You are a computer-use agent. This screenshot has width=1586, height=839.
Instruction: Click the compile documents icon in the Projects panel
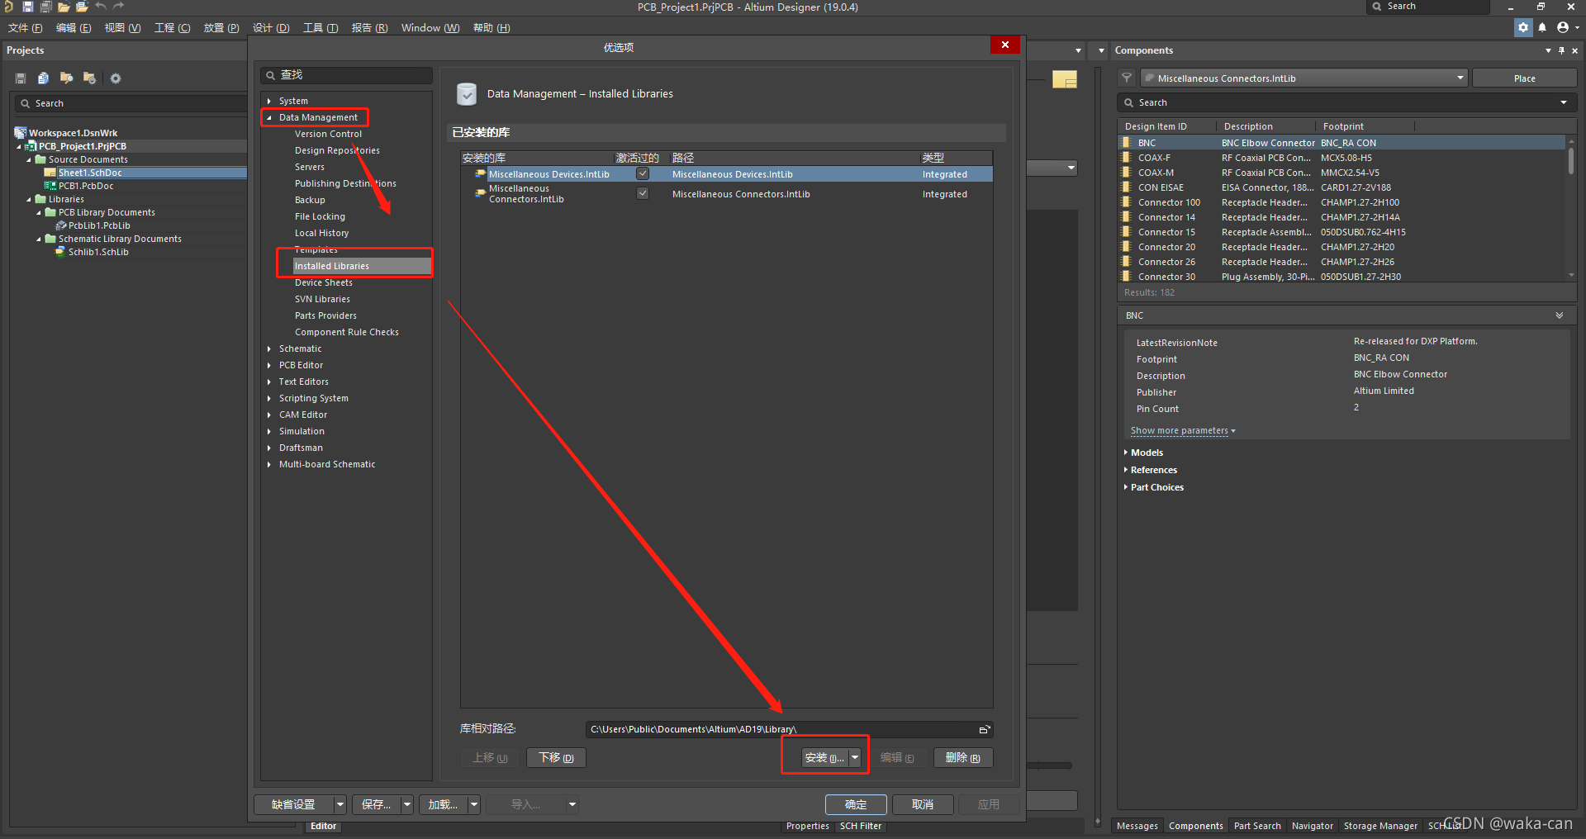coord(43,78)
